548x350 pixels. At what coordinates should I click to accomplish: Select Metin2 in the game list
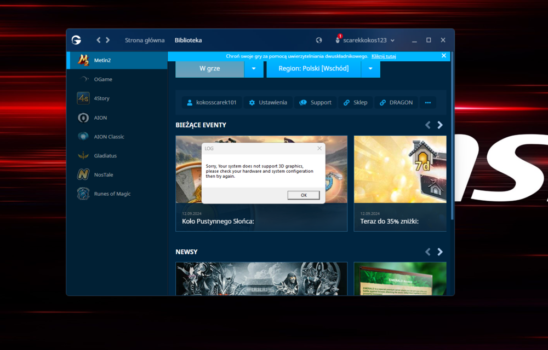117,60
